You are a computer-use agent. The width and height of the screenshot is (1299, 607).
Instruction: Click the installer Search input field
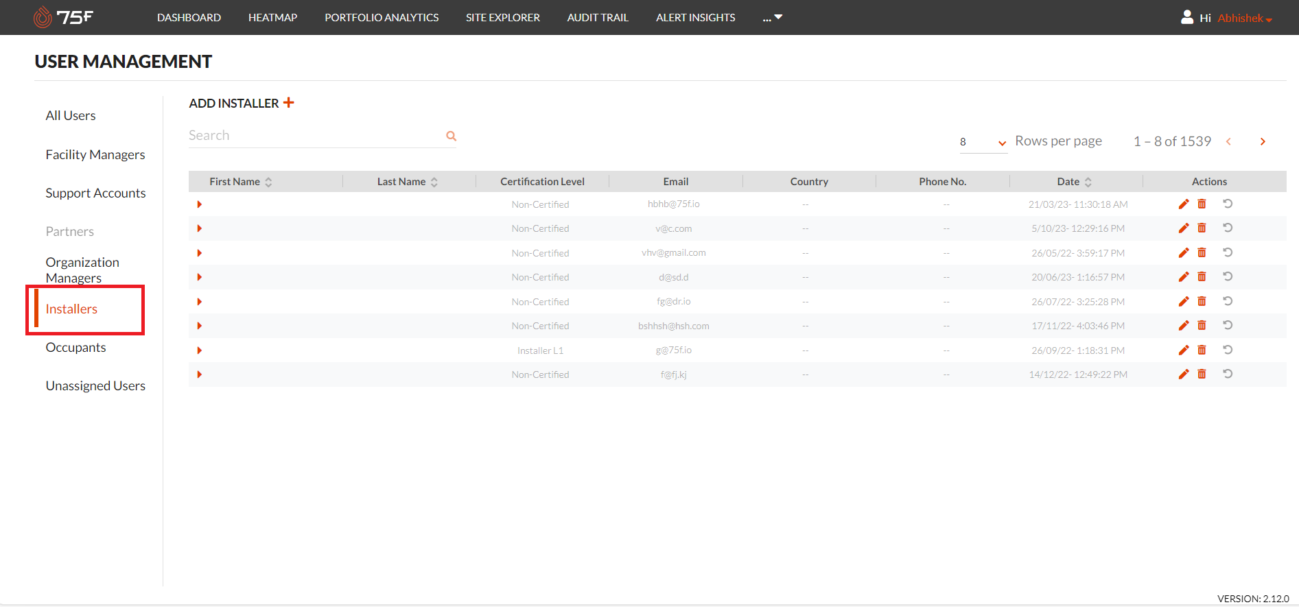click(316, 136)
